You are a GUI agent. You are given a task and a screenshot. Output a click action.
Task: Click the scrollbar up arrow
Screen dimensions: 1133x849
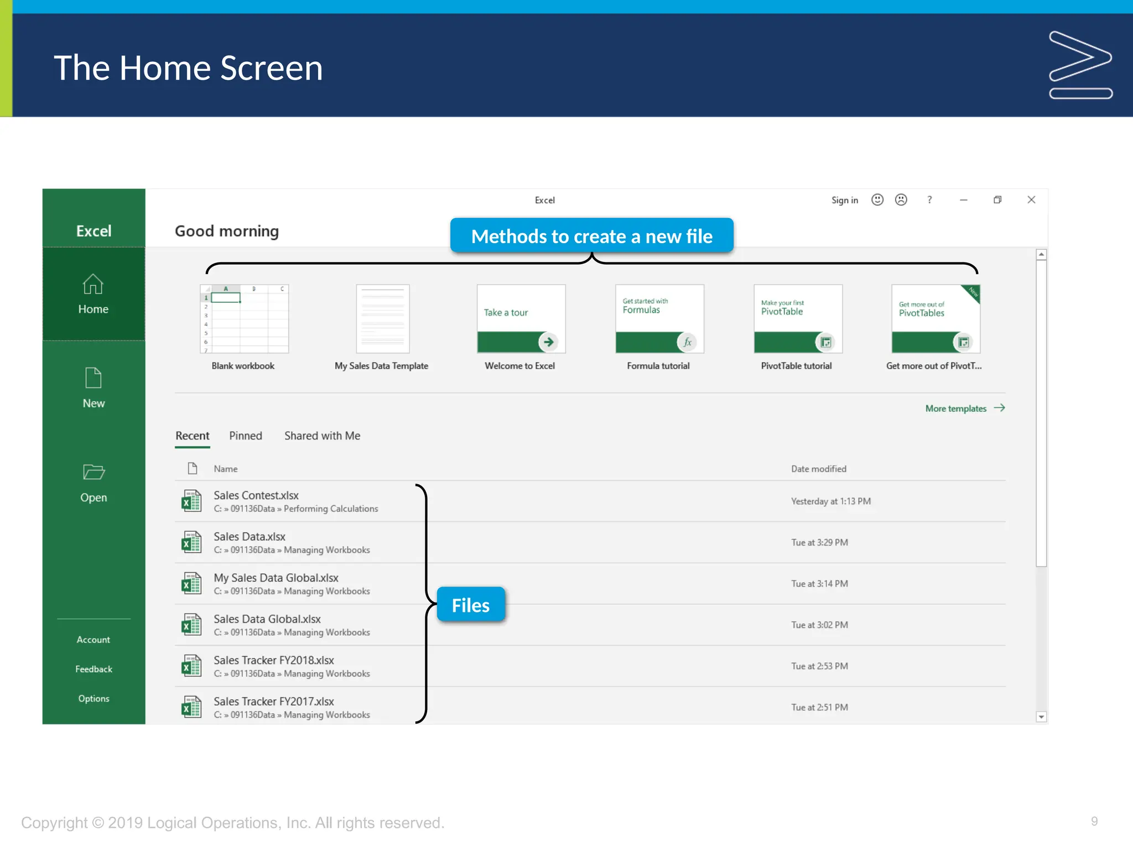click(x=1041, y=254)
